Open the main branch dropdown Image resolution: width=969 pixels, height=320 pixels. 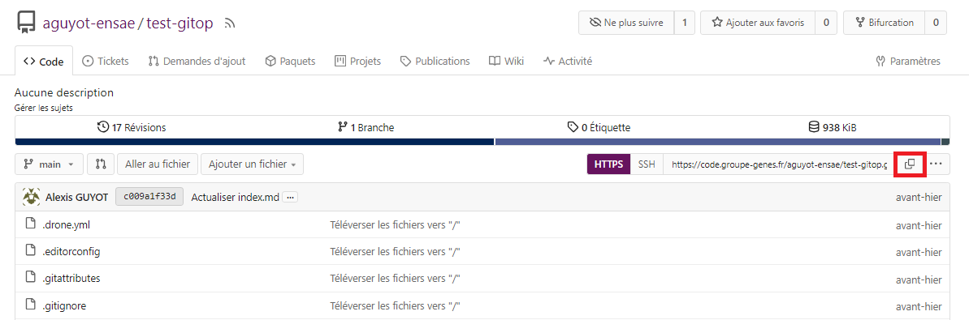49,164
